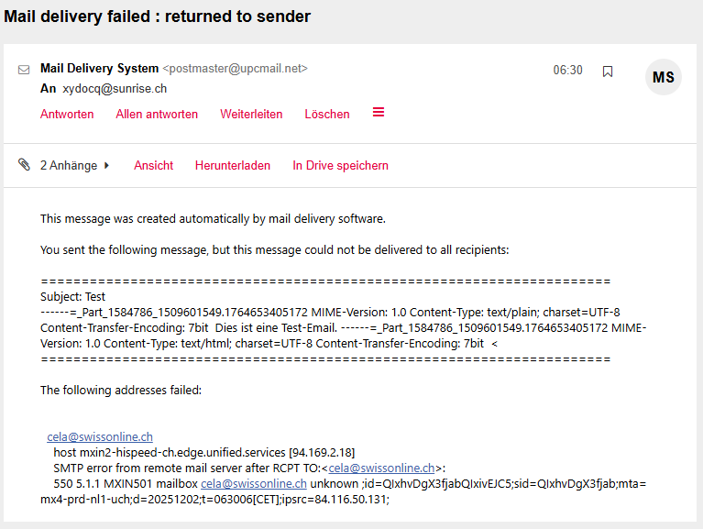Open the MS sender avatar
Image resolution: width=703 pixels, height=529 pixels.
pyautogui.click(x=664, y=78)
